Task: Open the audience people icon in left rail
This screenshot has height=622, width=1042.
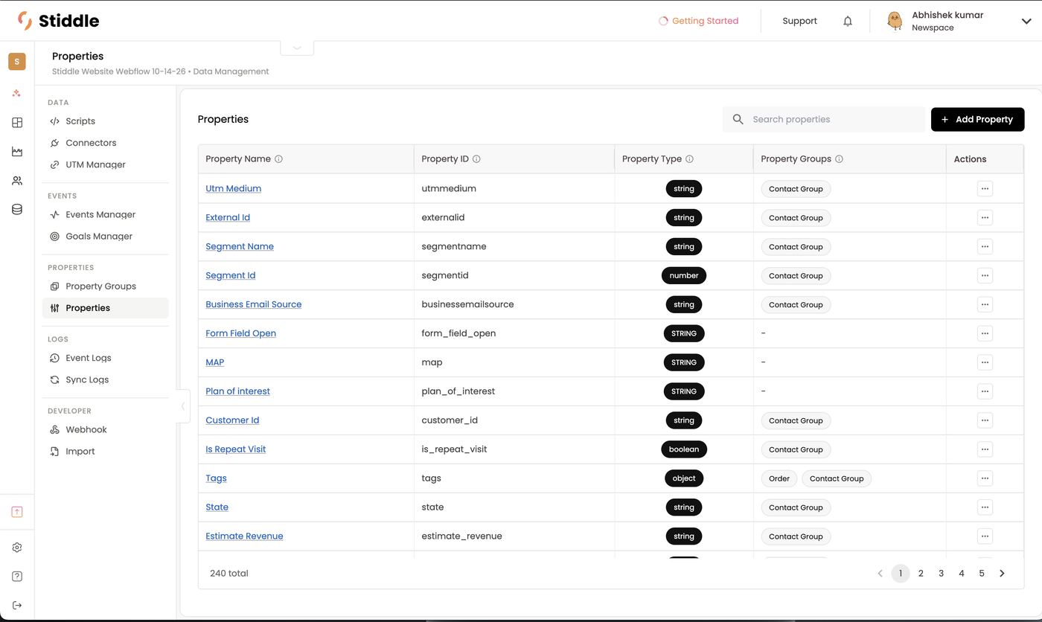Action: click(x=17, y=181)
